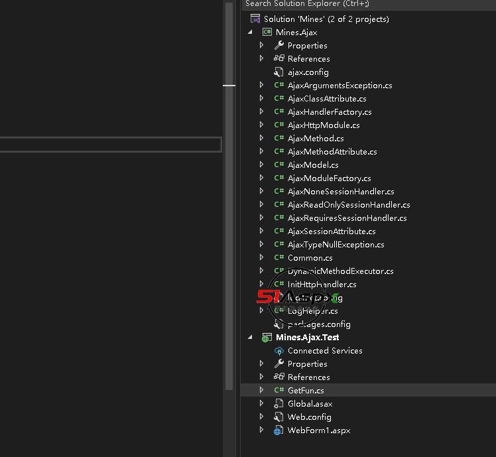Select AjaxReadOnlySessionHandler.cs file

point(349,204)
